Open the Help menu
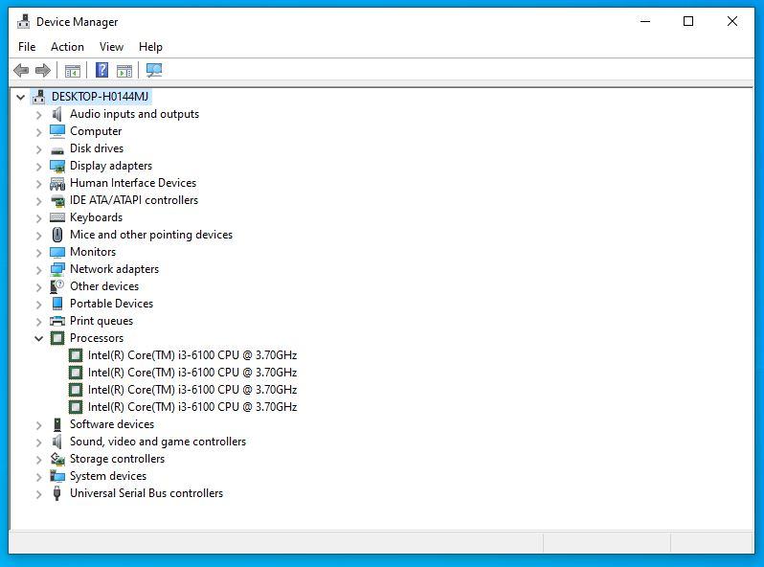Image resolution: width=764 pixels, height=567 pixels. [x=150, y=47]
